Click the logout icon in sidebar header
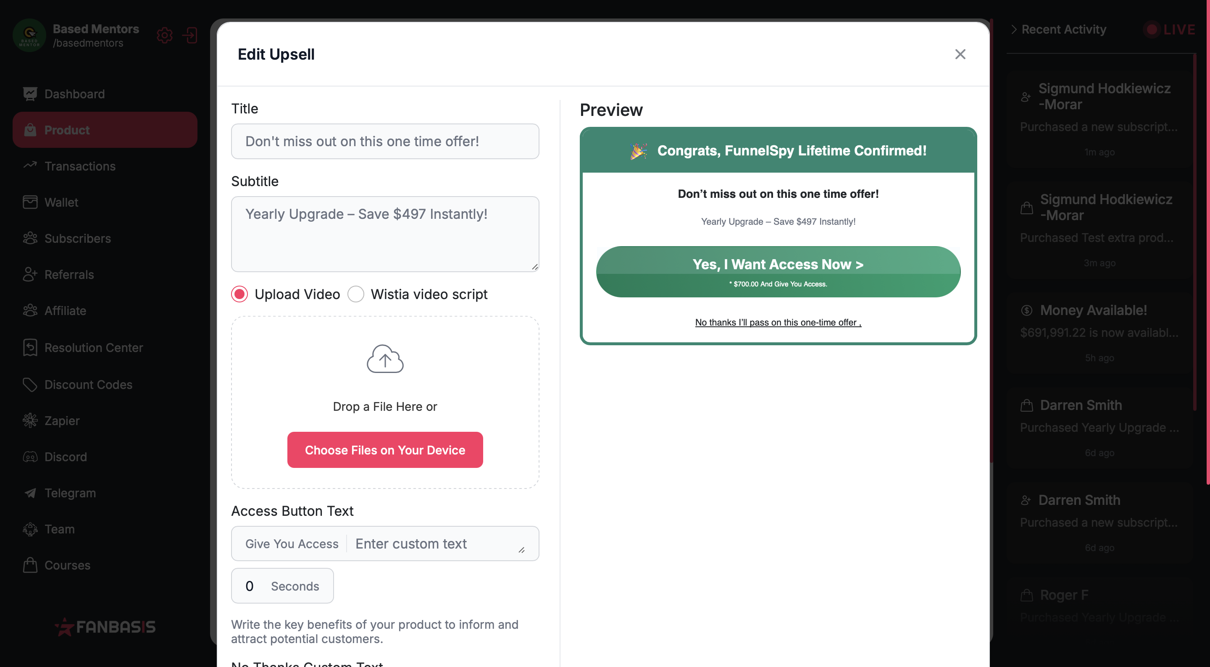The height and width of the screenshot is (667, 1210). pyautogui.click(x=190, y=36)
